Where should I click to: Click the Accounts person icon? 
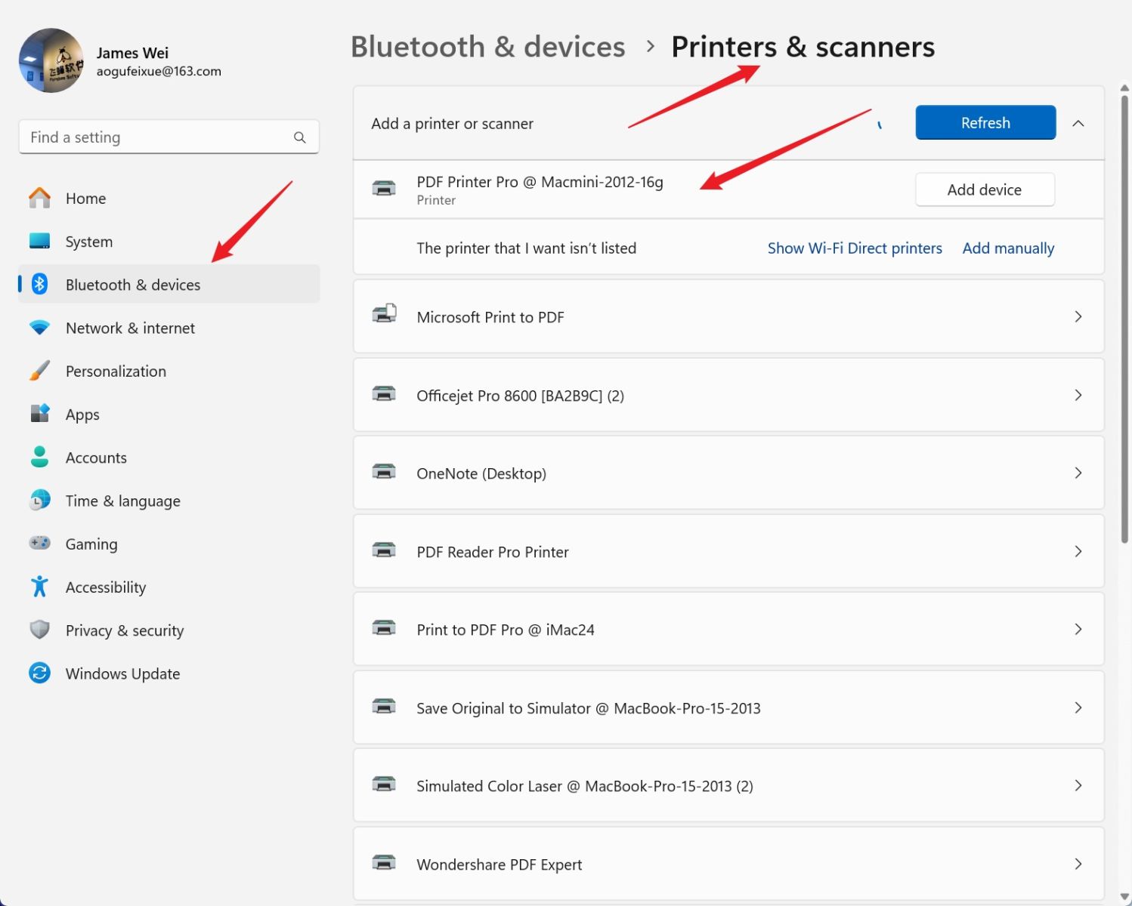click(39, 457)
